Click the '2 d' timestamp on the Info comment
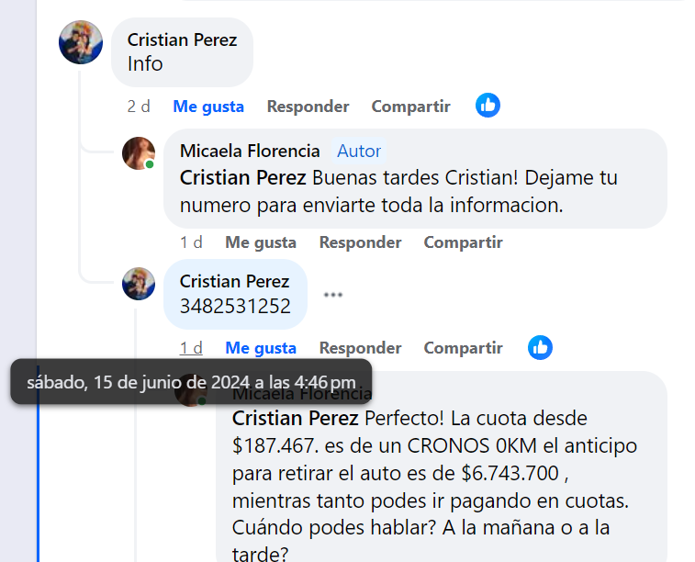Image resolution: width=695 pixels, height=562 pixels. (x=139, y=107)
